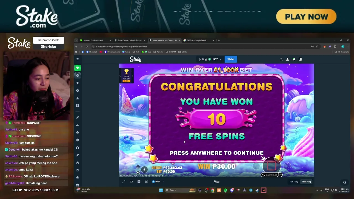Go to previous promotion in trophy widget

pyautogui.click(x=120, y=75)
